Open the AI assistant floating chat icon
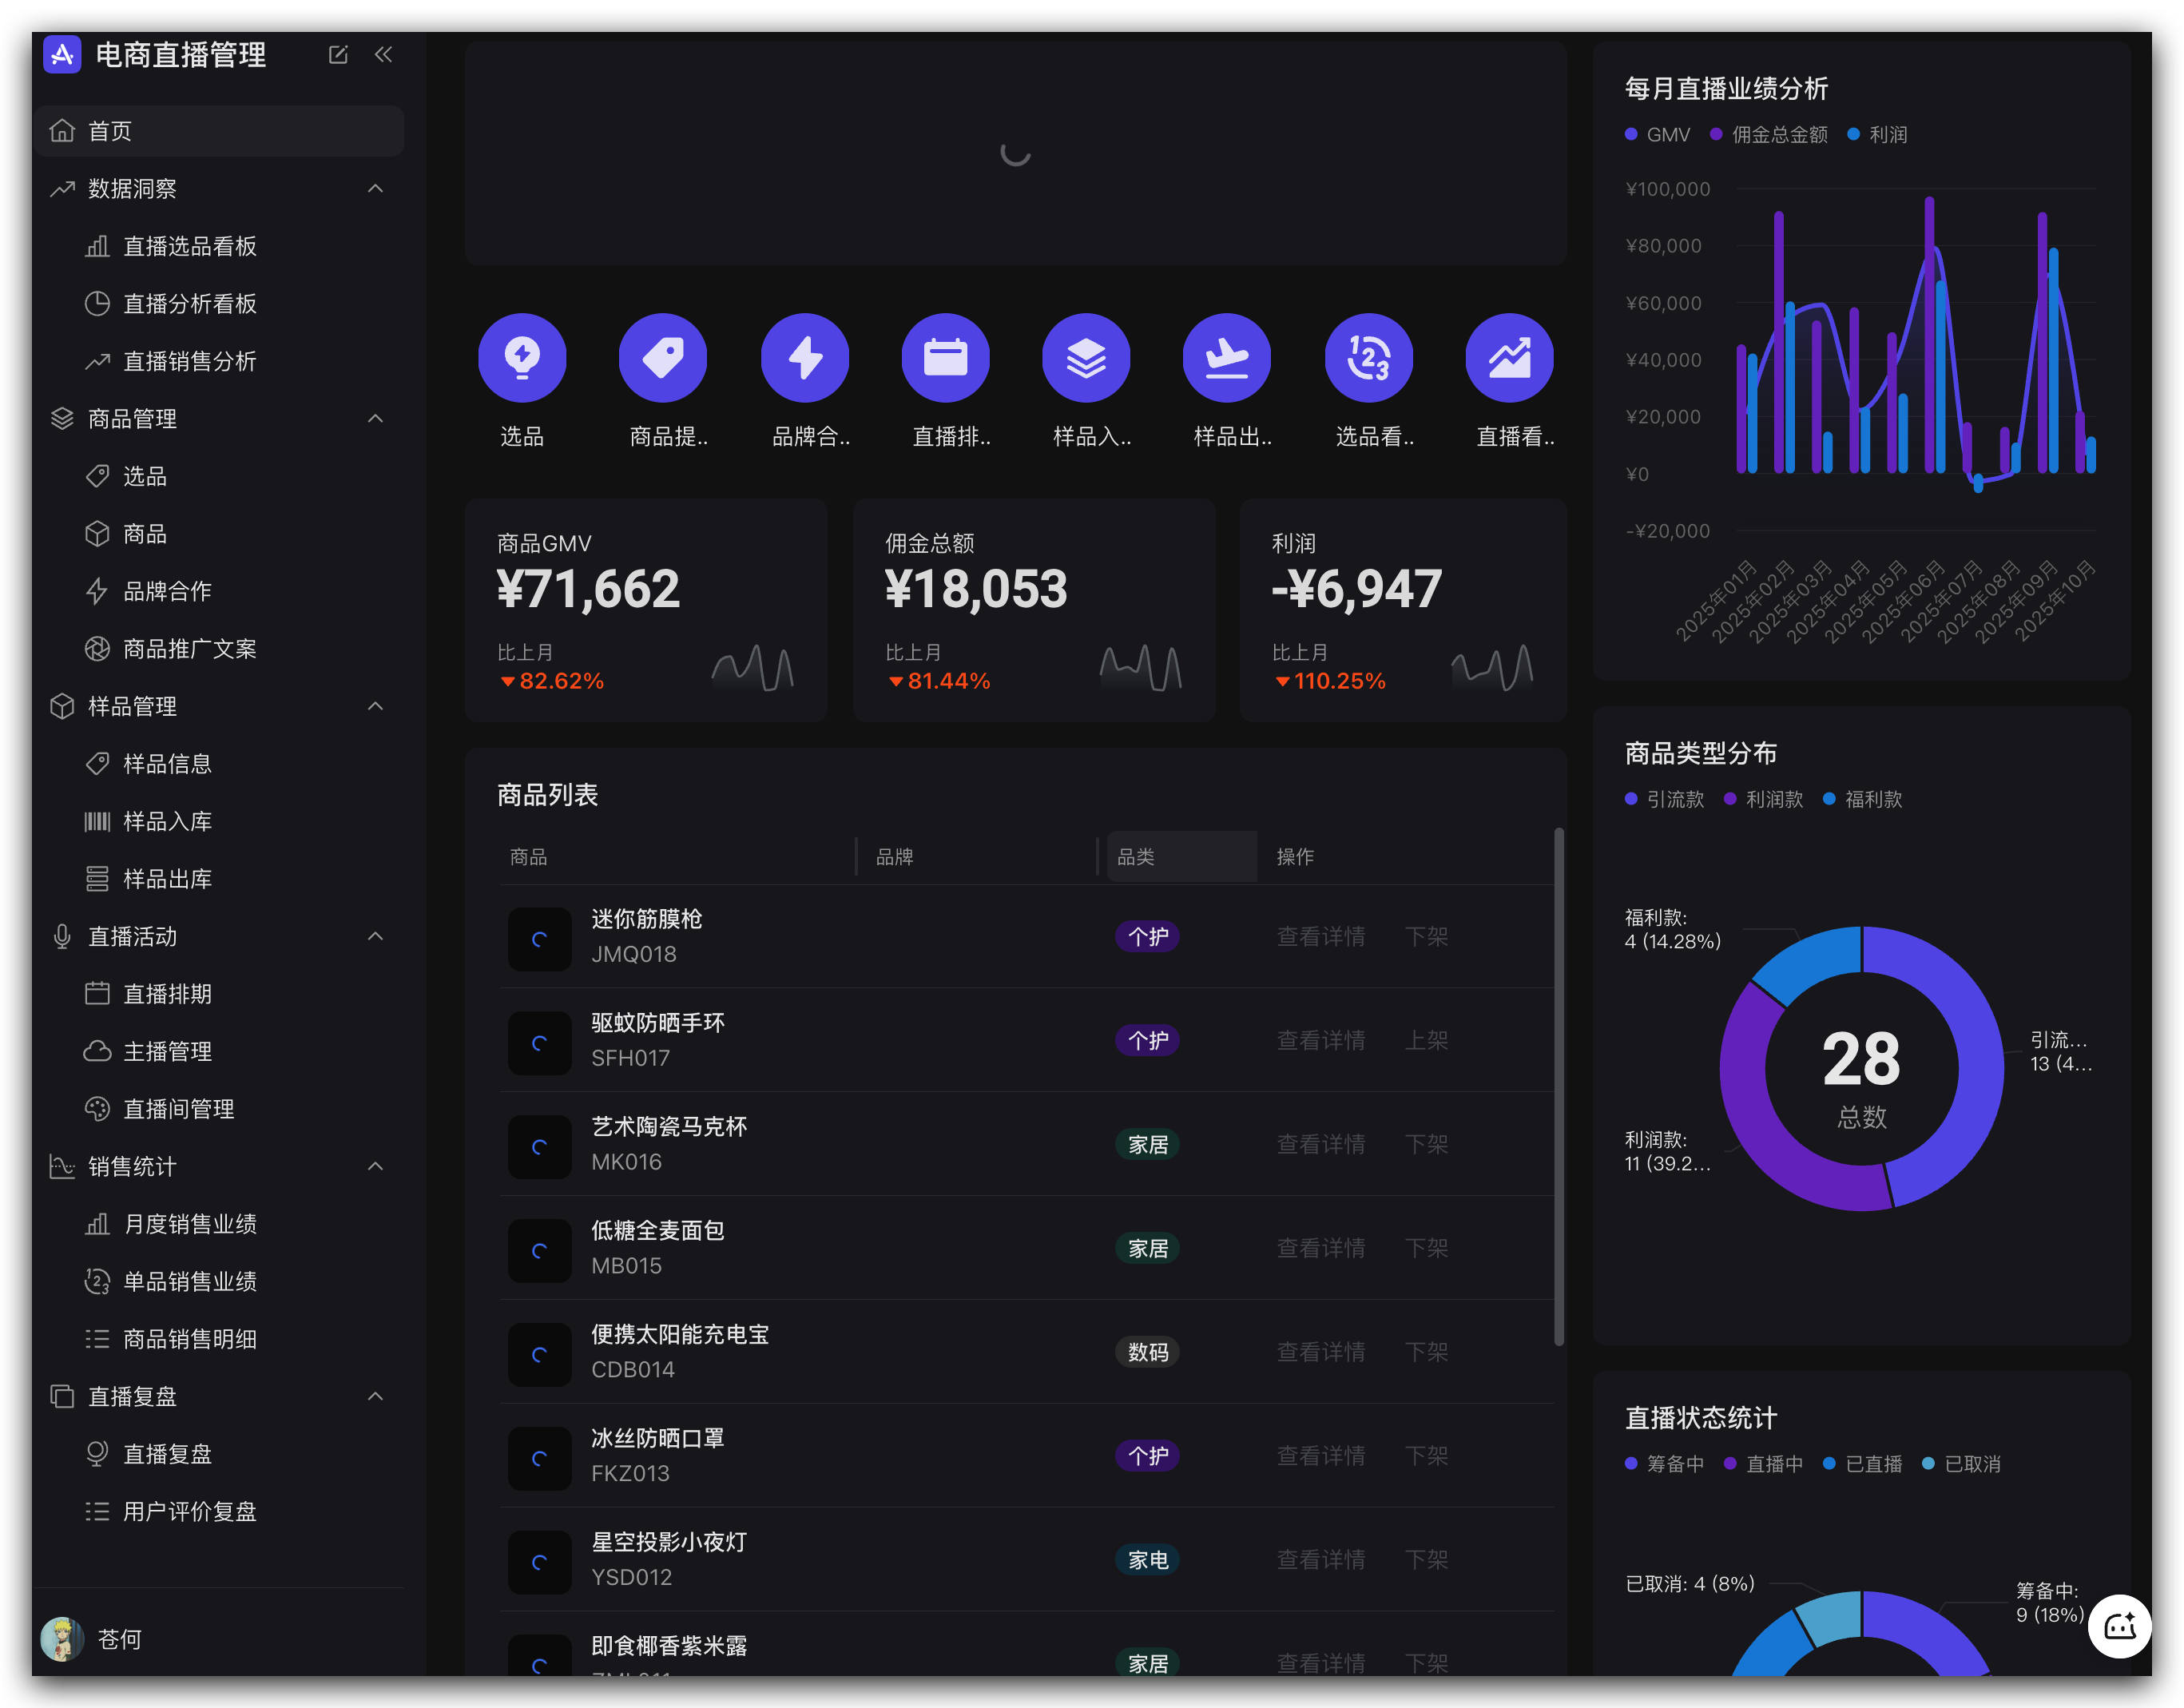The image size is (2184, 1708). (x=2119, y=1626)
